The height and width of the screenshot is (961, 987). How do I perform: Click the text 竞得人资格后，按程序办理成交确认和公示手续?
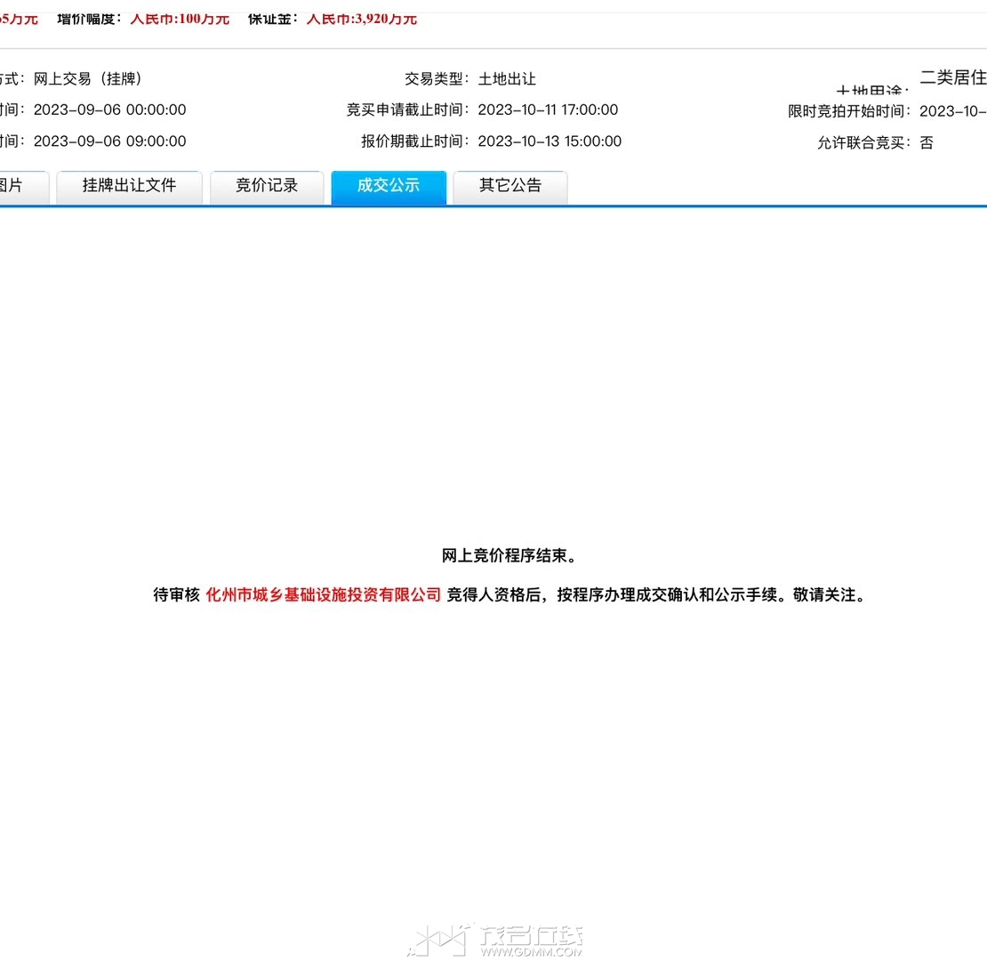(x=611, y=594)
